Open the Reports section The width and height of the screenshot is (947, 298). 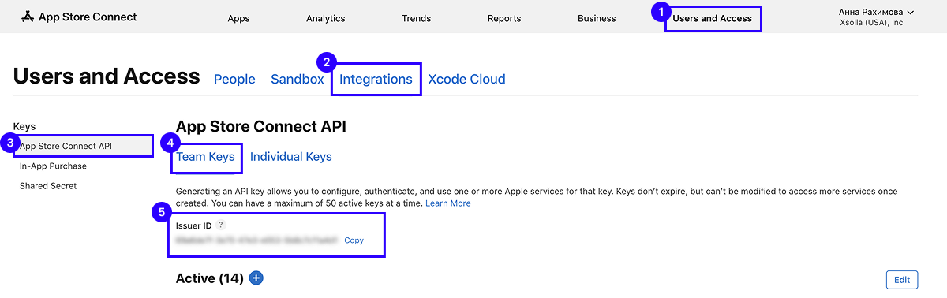click(x=504, y=18)
